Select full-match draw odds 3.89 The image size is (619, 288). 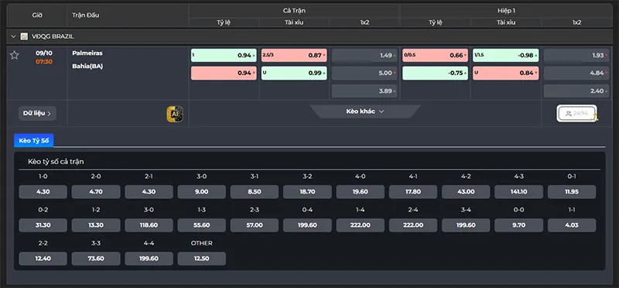point(364,91)
